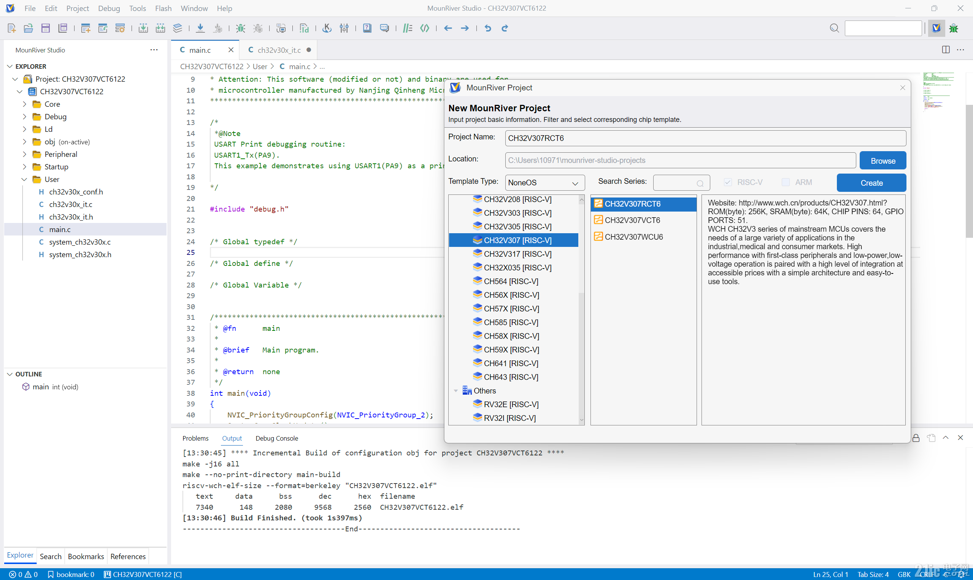The height and width of the screenshot is (580, 973).
Task: Click the Create button
Action: (x=871, y=183)
